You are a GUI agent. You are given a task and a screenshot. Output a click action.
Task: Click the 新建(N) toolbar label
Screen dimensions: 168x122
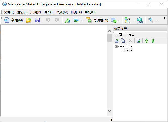17,20
